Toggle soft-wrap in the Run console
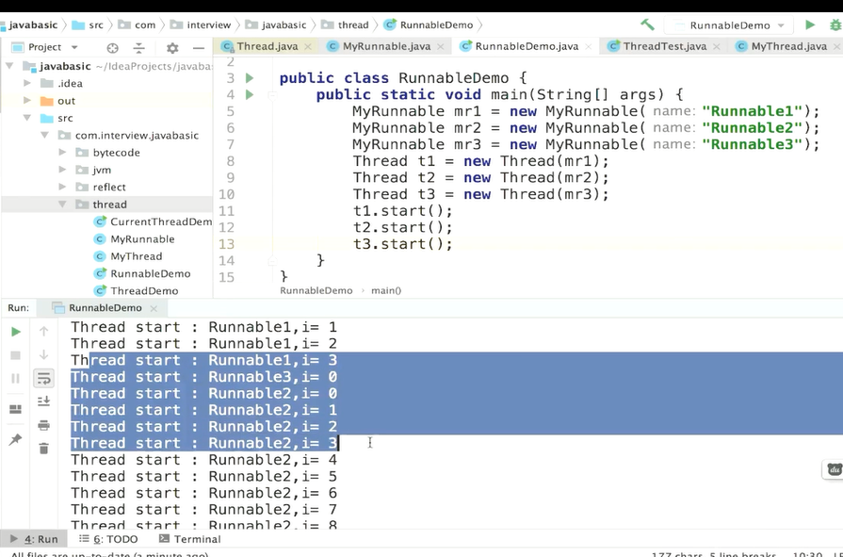The image size is (843, 557). pyautogui.click(x=43, y=378)
